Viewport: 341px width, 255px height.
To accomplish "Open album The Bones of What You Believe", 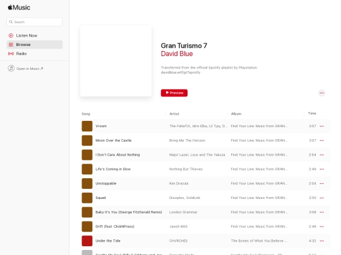I will [x=259, y=241].
